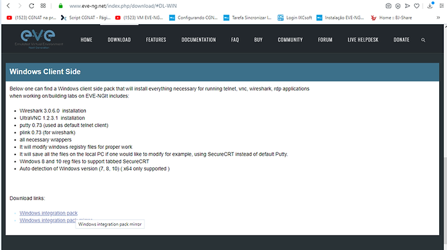This screenshot has width=447, height=250.
Task: Open bookmark 'Script CGNAT - Pági...'
Action: [x=86, y=18]
